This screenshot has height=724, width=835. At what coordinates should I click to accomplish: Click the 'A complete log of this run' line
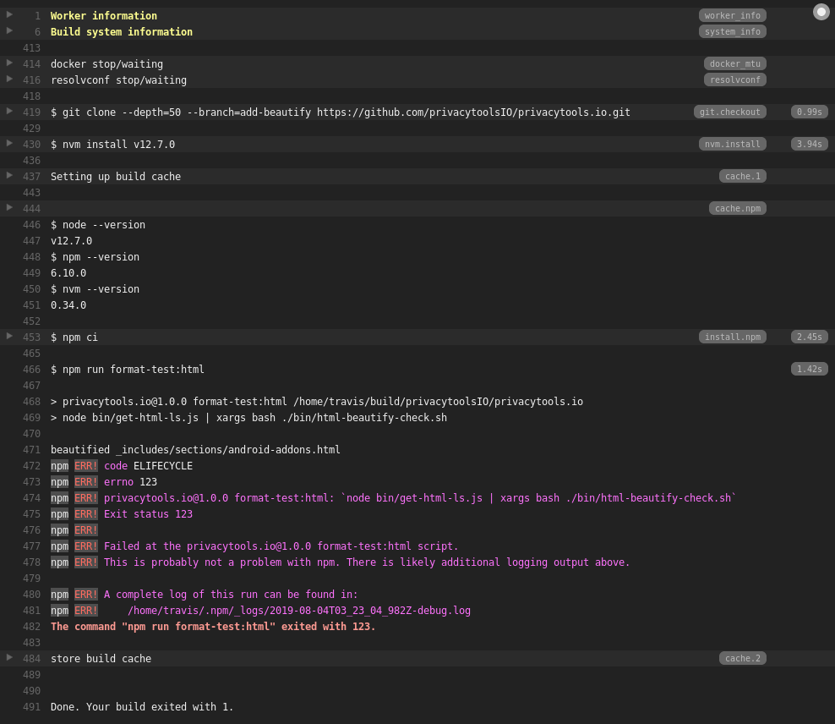204,595
